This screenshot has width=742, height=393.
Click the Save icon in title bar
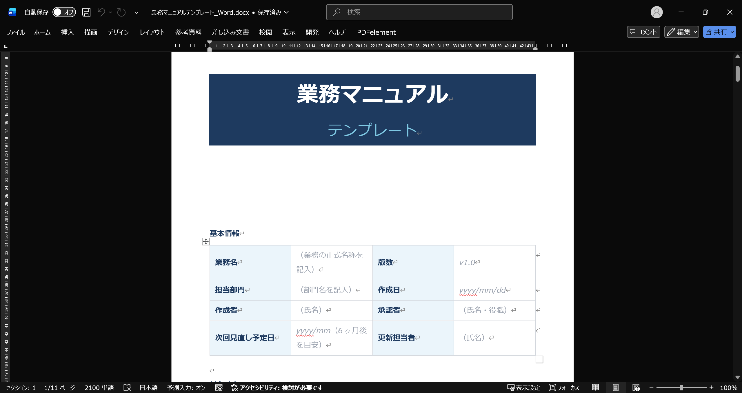pyautogui.click(x=86, y=12)
